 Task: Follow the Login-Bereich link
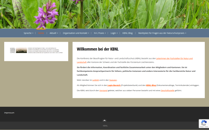pyautogui.click(x=114, y=85)
